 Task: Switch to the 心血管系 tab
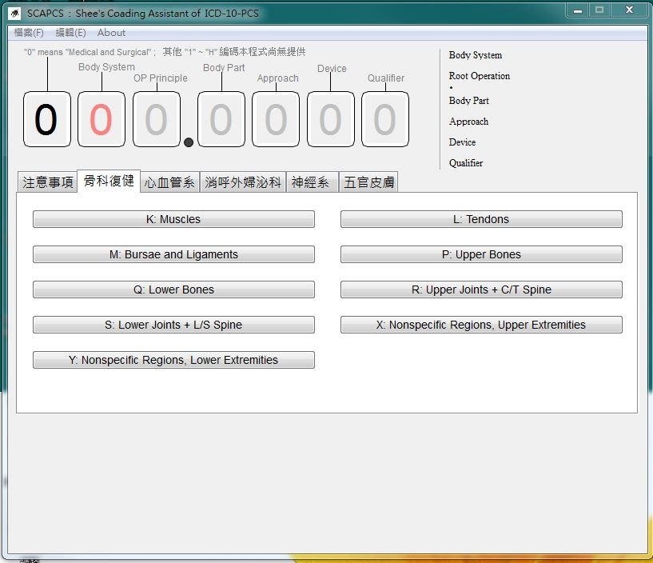pos(169,182)
